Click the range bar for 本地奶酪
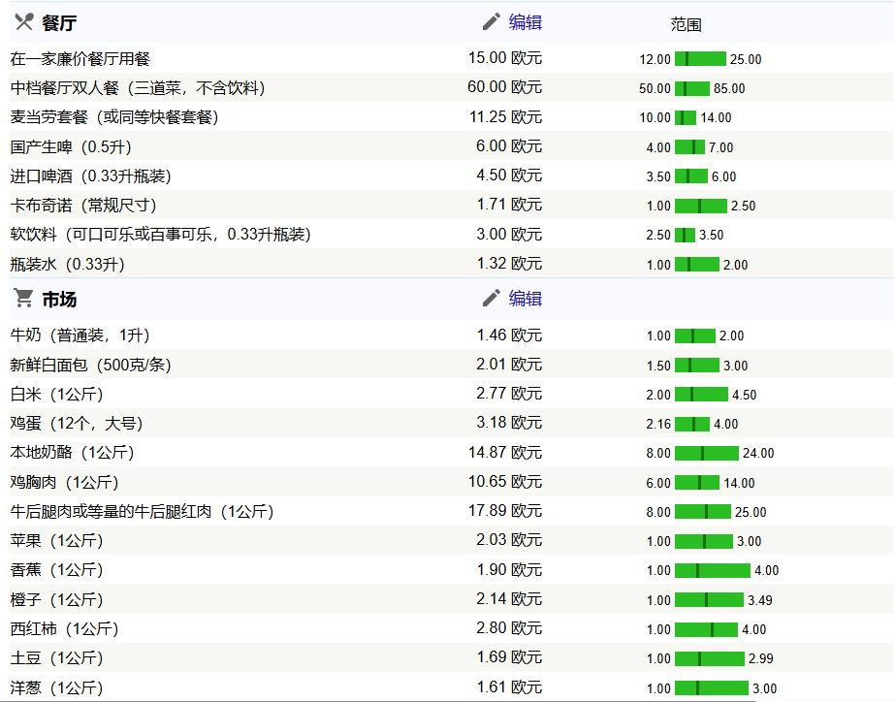The width and height of the screenshot is (895, 702). click(x=706, y=453)
